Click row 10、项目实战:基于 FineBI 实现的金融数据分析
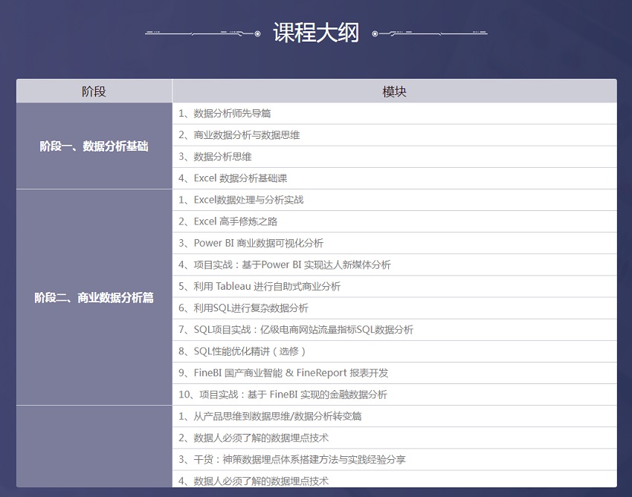Screen dimensions: 632x497 [395, 394]
